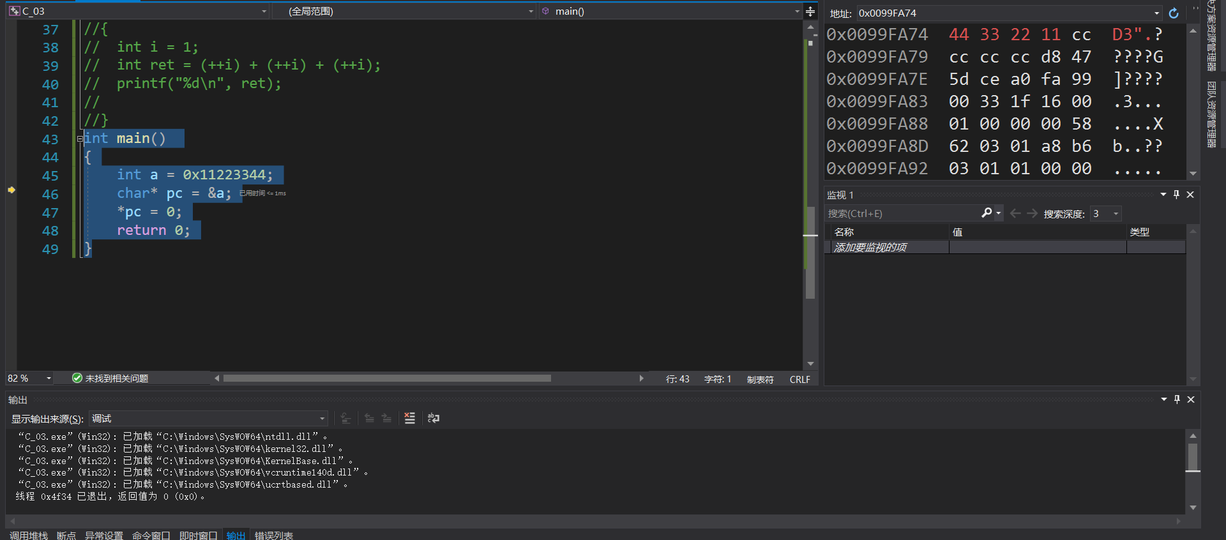1226x540 pixels.
Task: Click the thread exited output line
Action: click(110, 497)
